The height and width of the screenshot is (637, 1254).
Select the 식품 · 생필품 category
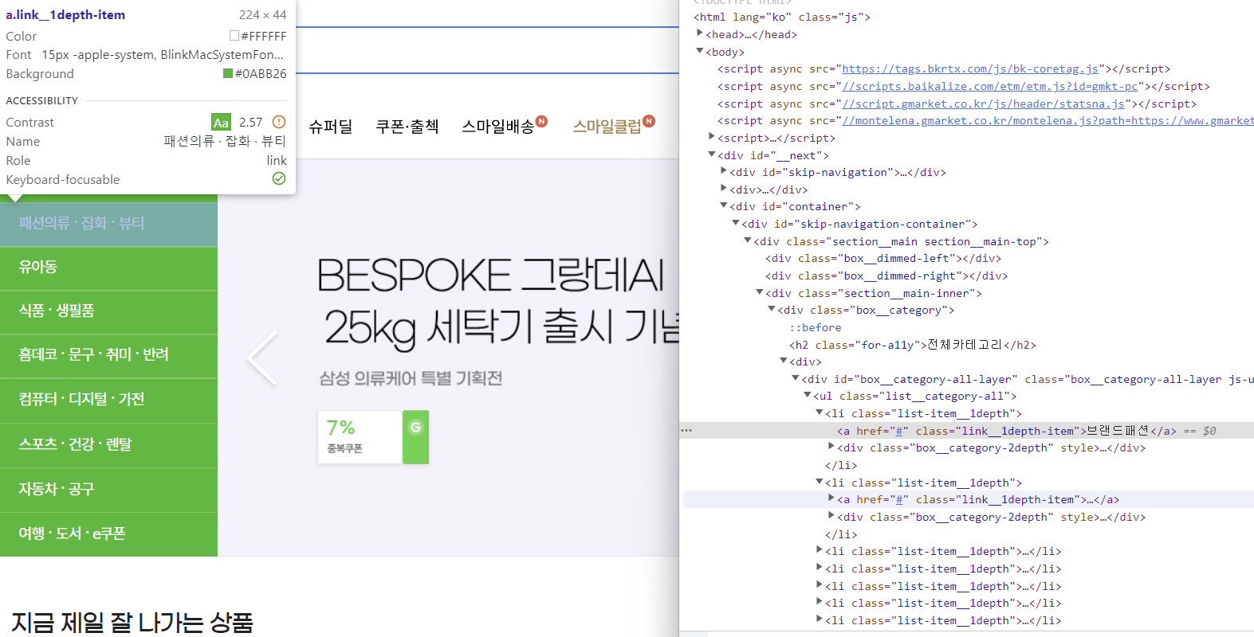coord(108,312)
